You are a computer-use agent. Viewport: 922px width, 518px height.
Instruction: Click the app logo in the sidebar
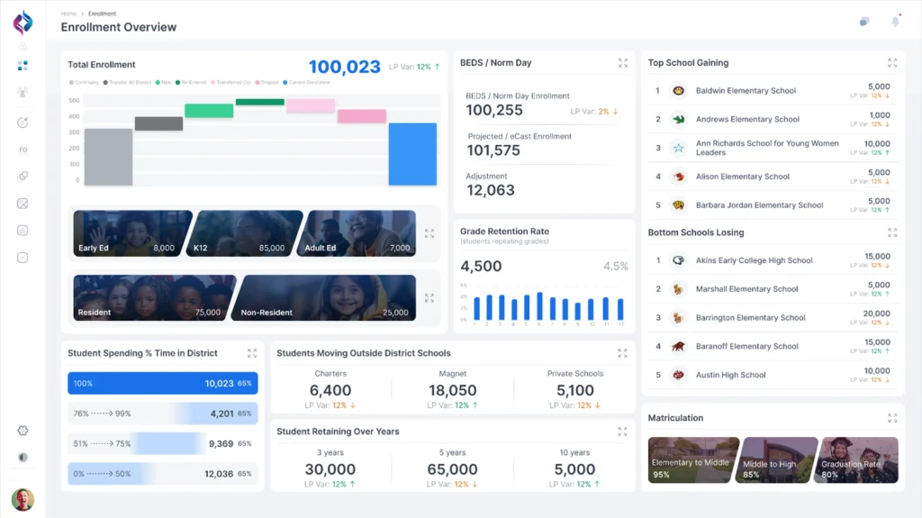pyautogui.click(x=23, y=22)
